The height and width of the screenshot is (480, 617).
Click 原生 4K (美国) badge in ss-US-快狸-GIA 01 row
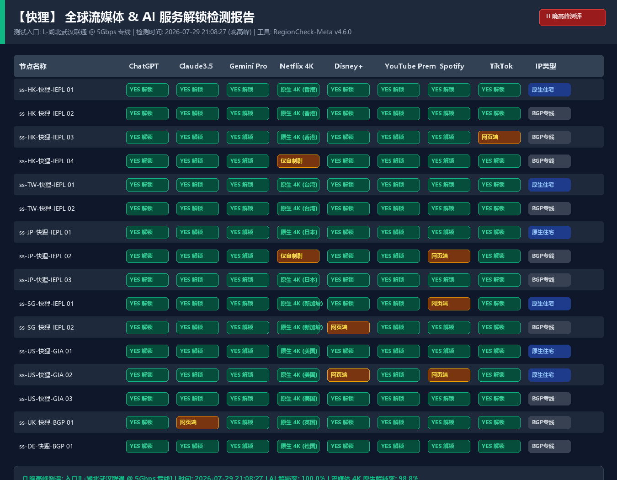[298, 351]
